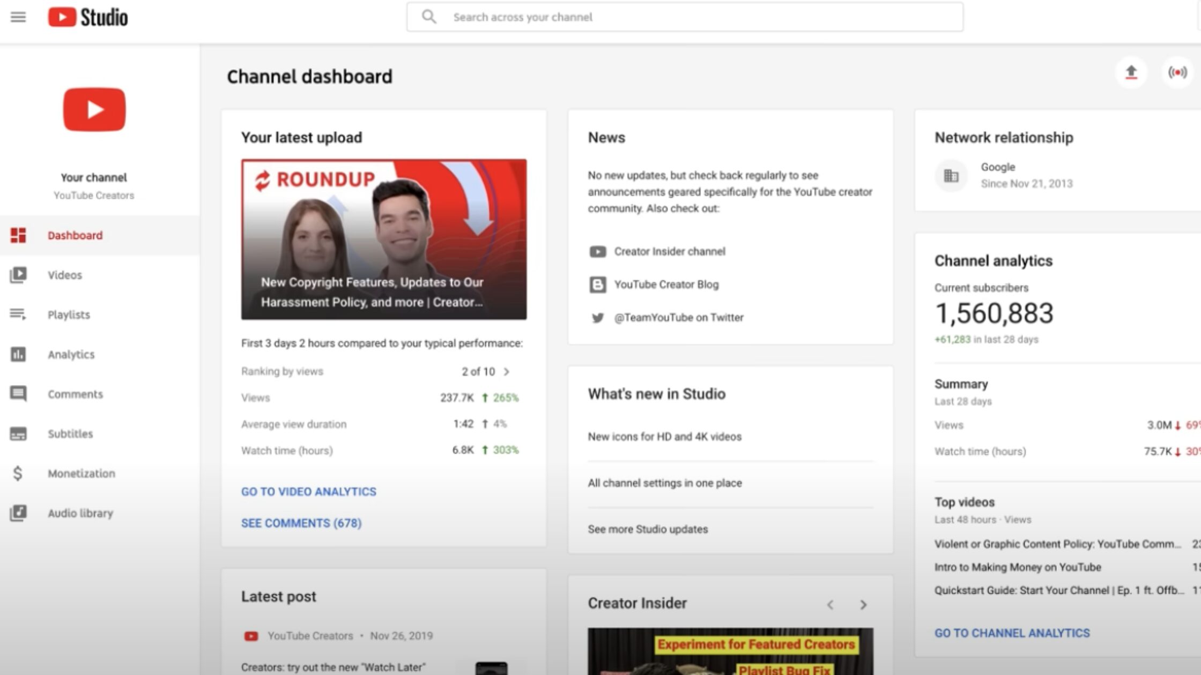Click the Playlists icon in sidebar
Image resolution: width=1201 pixels, height=675 pixels.
point(18,314)
